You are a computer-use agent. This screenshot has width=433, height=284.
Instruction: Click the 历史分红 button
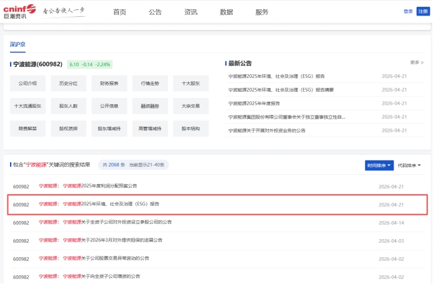pyautogui.click(x=68, y=83)
